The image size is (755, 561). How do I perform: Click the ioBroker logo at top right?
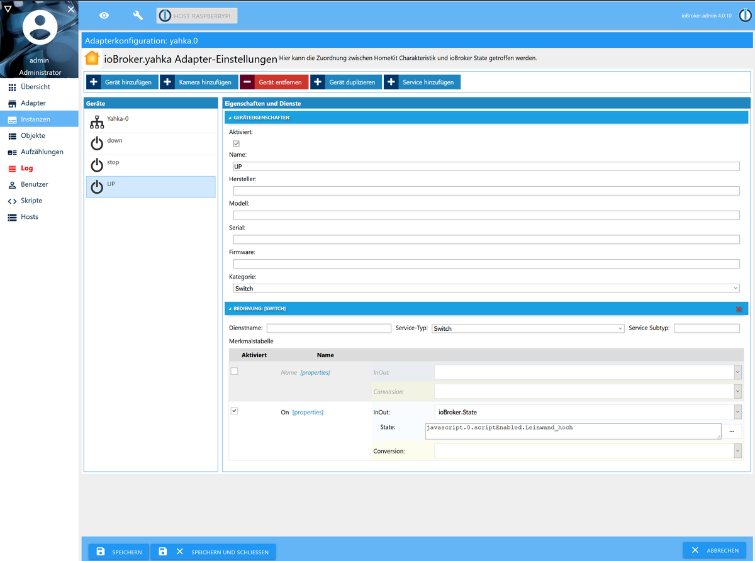tap(744, 15)
